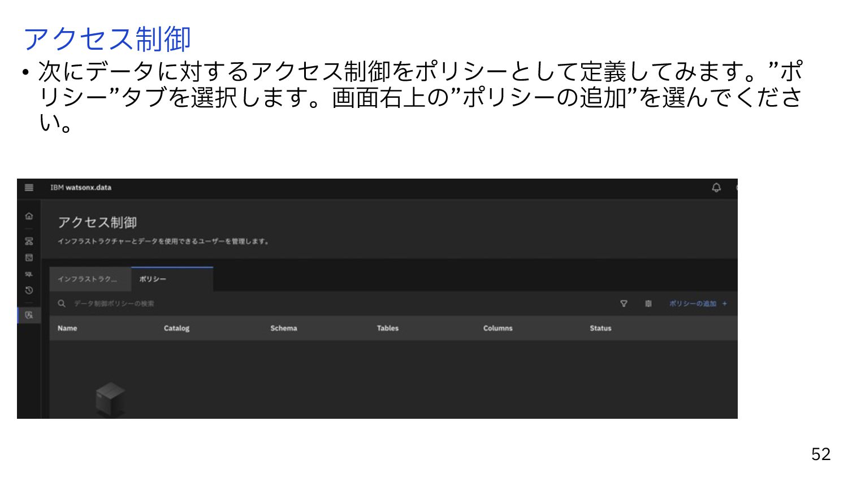Click the IBM watsonx.data product name
The width and height of the screenshot is (848, 477).
click(x=81, y=188)
